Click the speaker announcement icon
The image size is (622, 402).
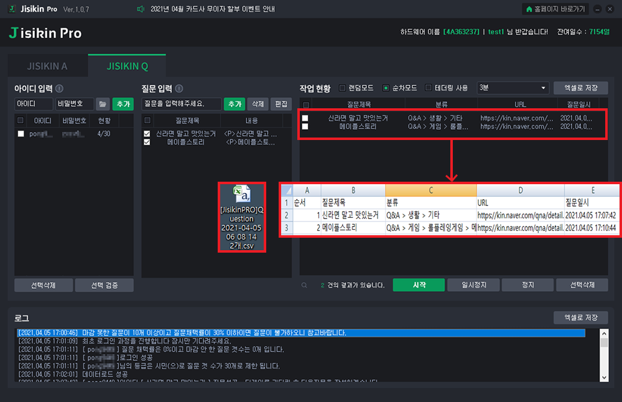141,9
